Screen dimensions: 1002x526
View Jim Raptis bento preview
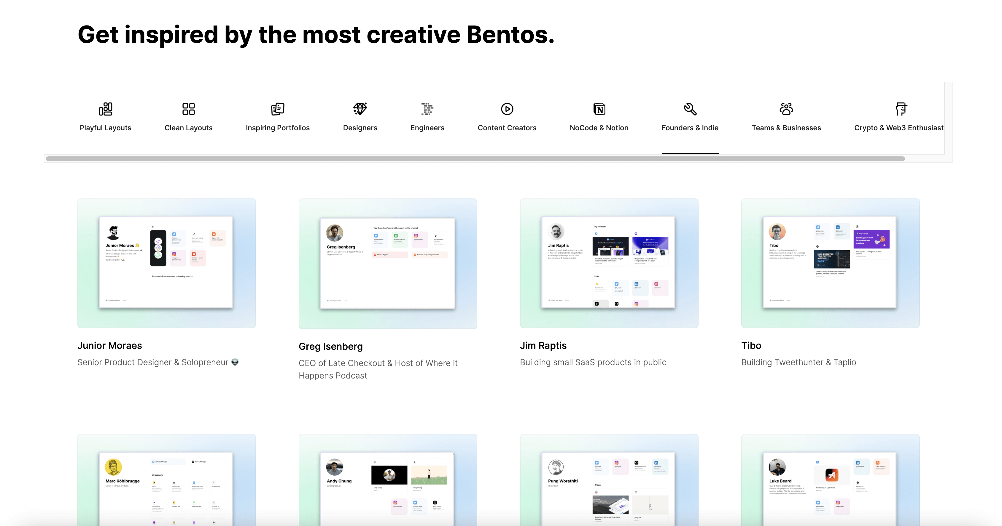[x=609, y=263]
